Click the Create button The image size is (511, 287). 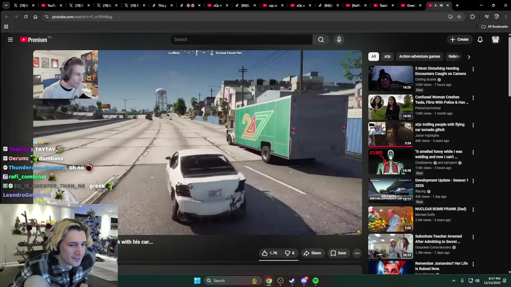point(459,39)
